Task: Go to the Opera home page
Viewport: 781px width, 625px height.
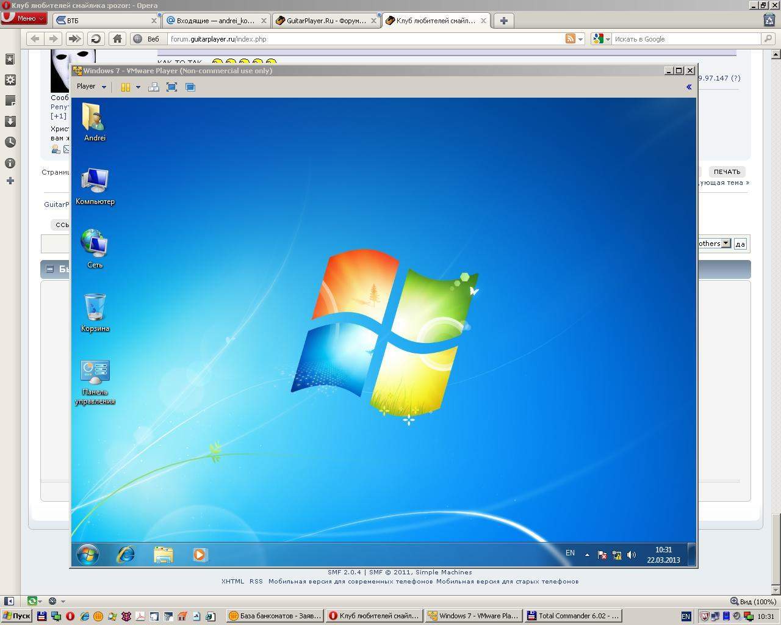Action: click(x=117, y=38)
